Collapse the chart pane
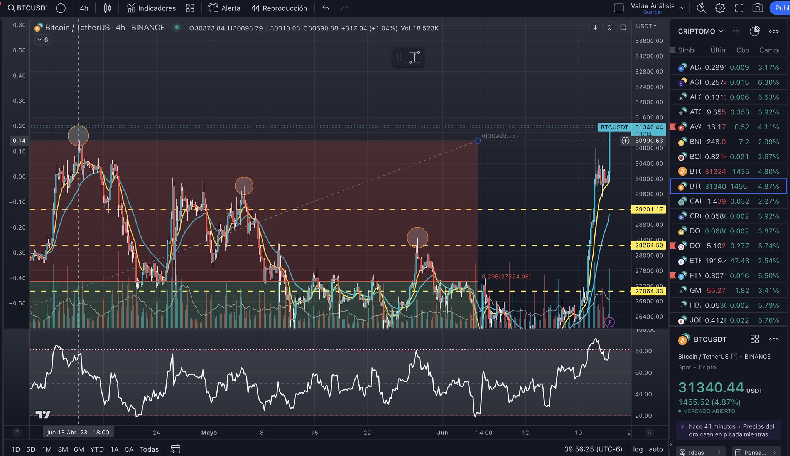This screenshot has height=456, width=790. pyautogui.click(x=609, y=27)
